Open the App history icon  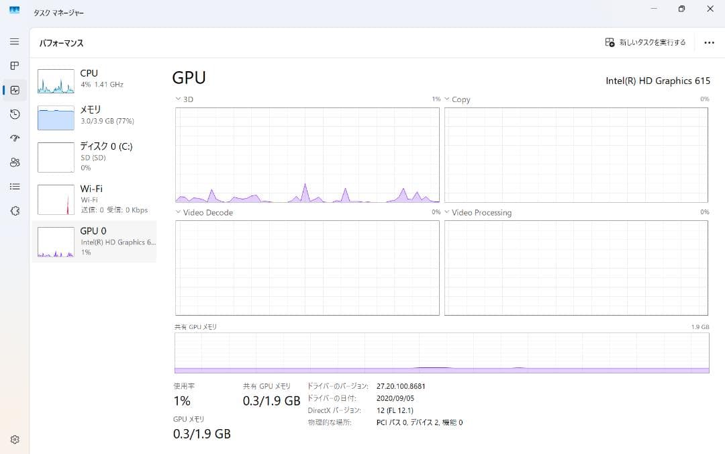pos(15,114)
